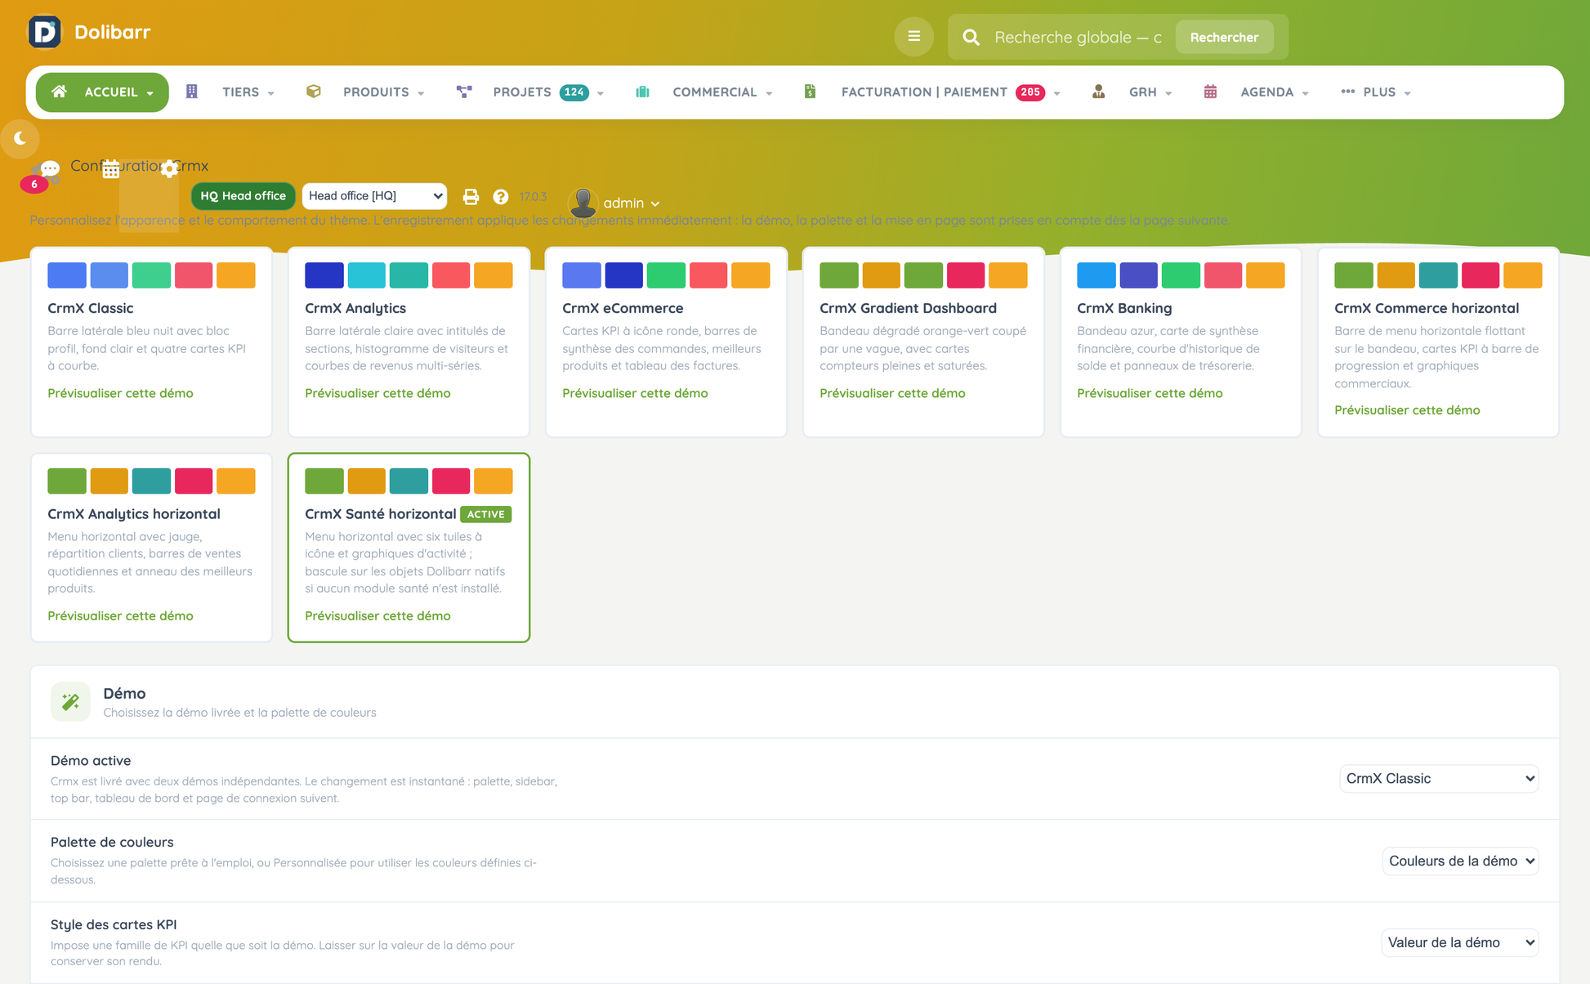The height and width of the screenshot is (984, 1590).
Task: Open the calendar icon near page title
Action: coord(111,169)
